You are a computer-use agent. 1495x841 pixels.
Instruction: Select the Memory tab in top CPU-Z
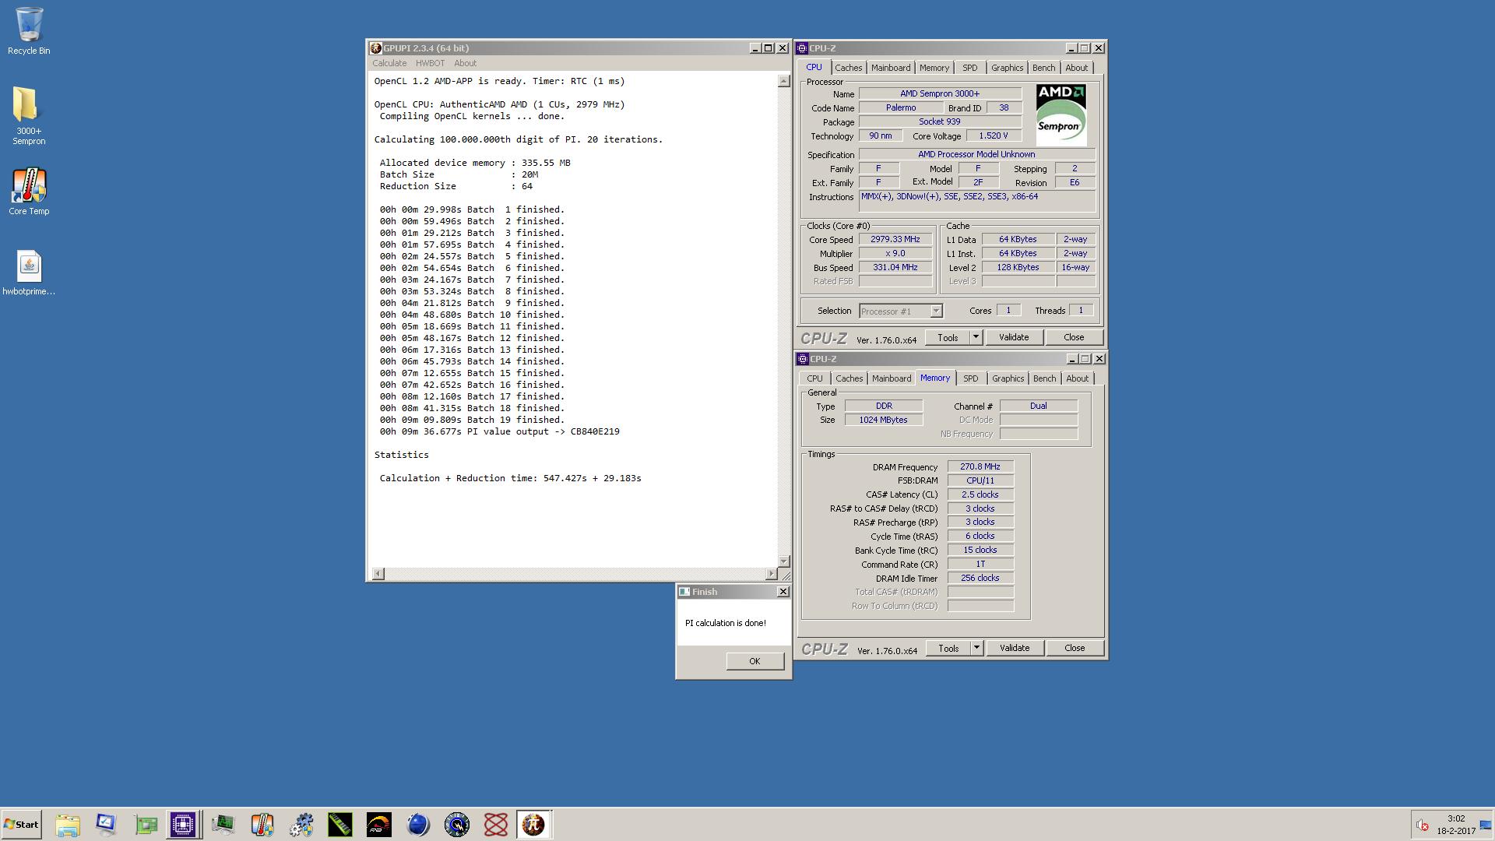pos(934,68)
